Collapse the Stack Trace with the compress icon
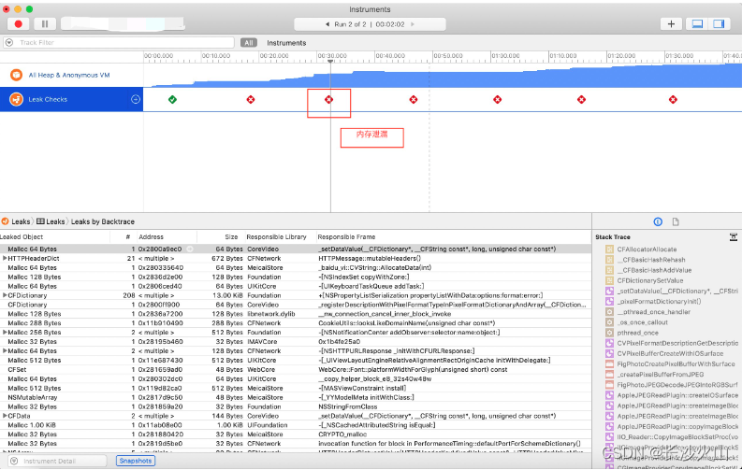The height and width of the screenshot is (470, 742). pos(734,237)
